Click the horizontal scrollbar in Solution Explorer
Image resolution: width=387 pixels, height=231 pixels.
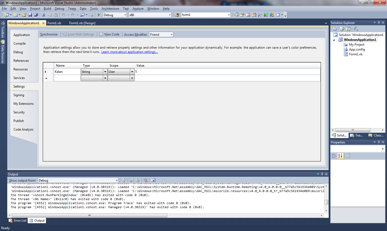(353, 130)
